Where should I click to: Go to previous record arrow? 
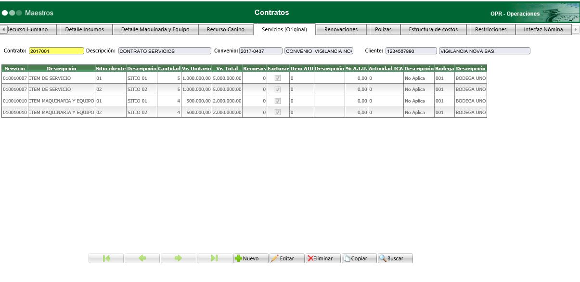[142, 258]
